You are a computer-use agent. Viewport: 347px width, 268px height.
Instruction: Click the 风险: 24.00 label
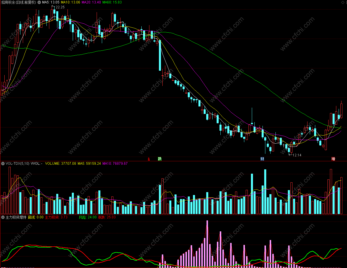(x=88, y=217)
